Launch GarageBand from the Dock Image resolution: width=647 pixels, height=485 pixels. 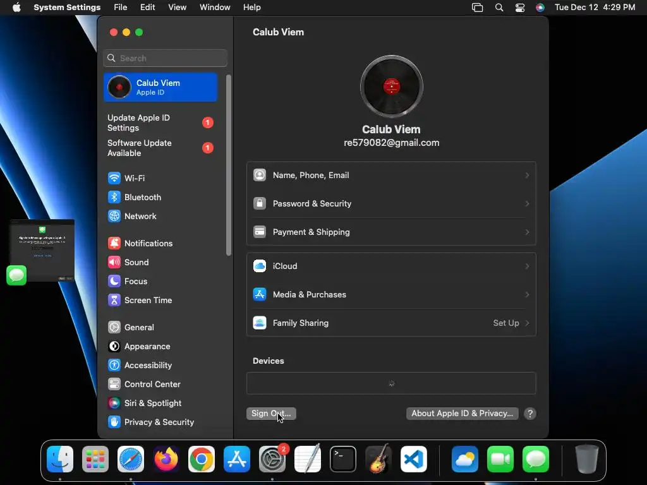tap(378, 459)
